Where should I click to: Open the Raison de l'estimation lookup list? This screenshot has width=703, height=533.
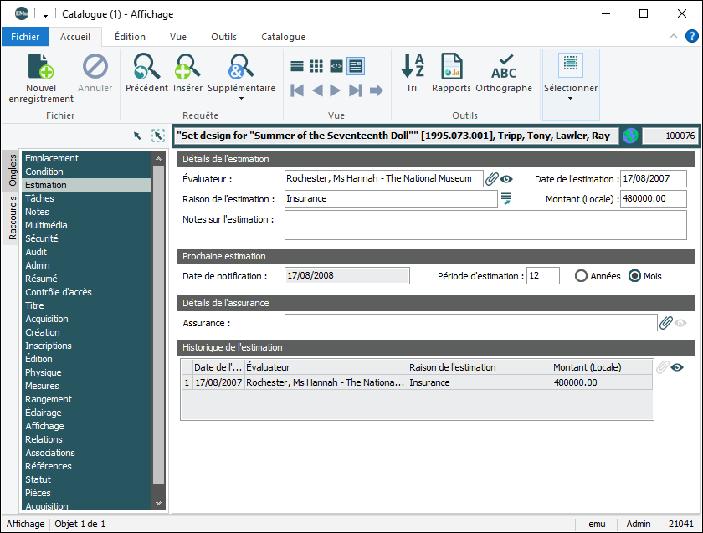[x=506, y=198]
